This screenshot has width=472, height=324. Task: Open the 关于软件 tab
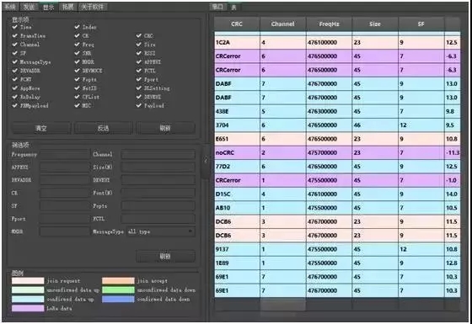[x=93, y=7]
